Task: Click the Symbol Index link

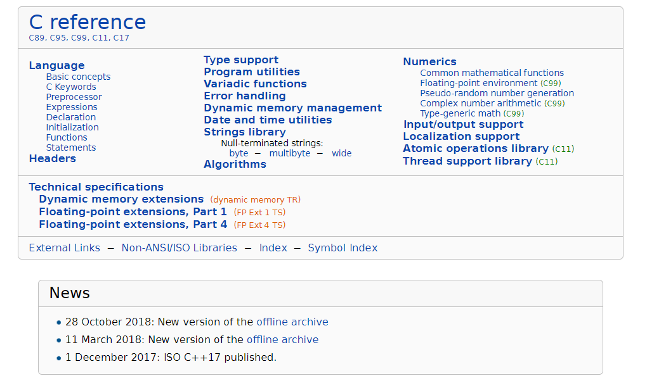Action: coord(343,248)
